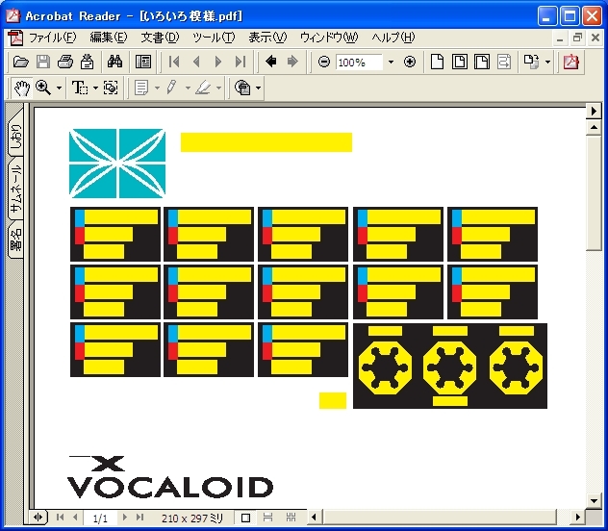Open the Highlight tool dropdown arrow
This screenshot has width=608, height=531.
pos(218,88)
